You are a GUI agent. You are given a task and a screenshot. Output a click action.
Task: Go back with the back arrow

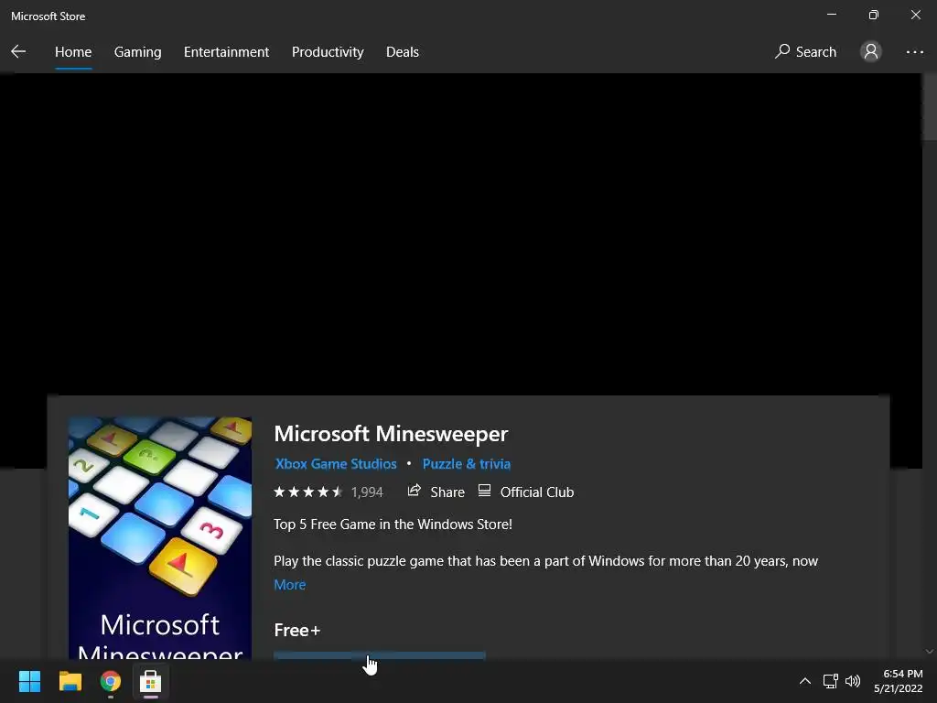[18, 52]
